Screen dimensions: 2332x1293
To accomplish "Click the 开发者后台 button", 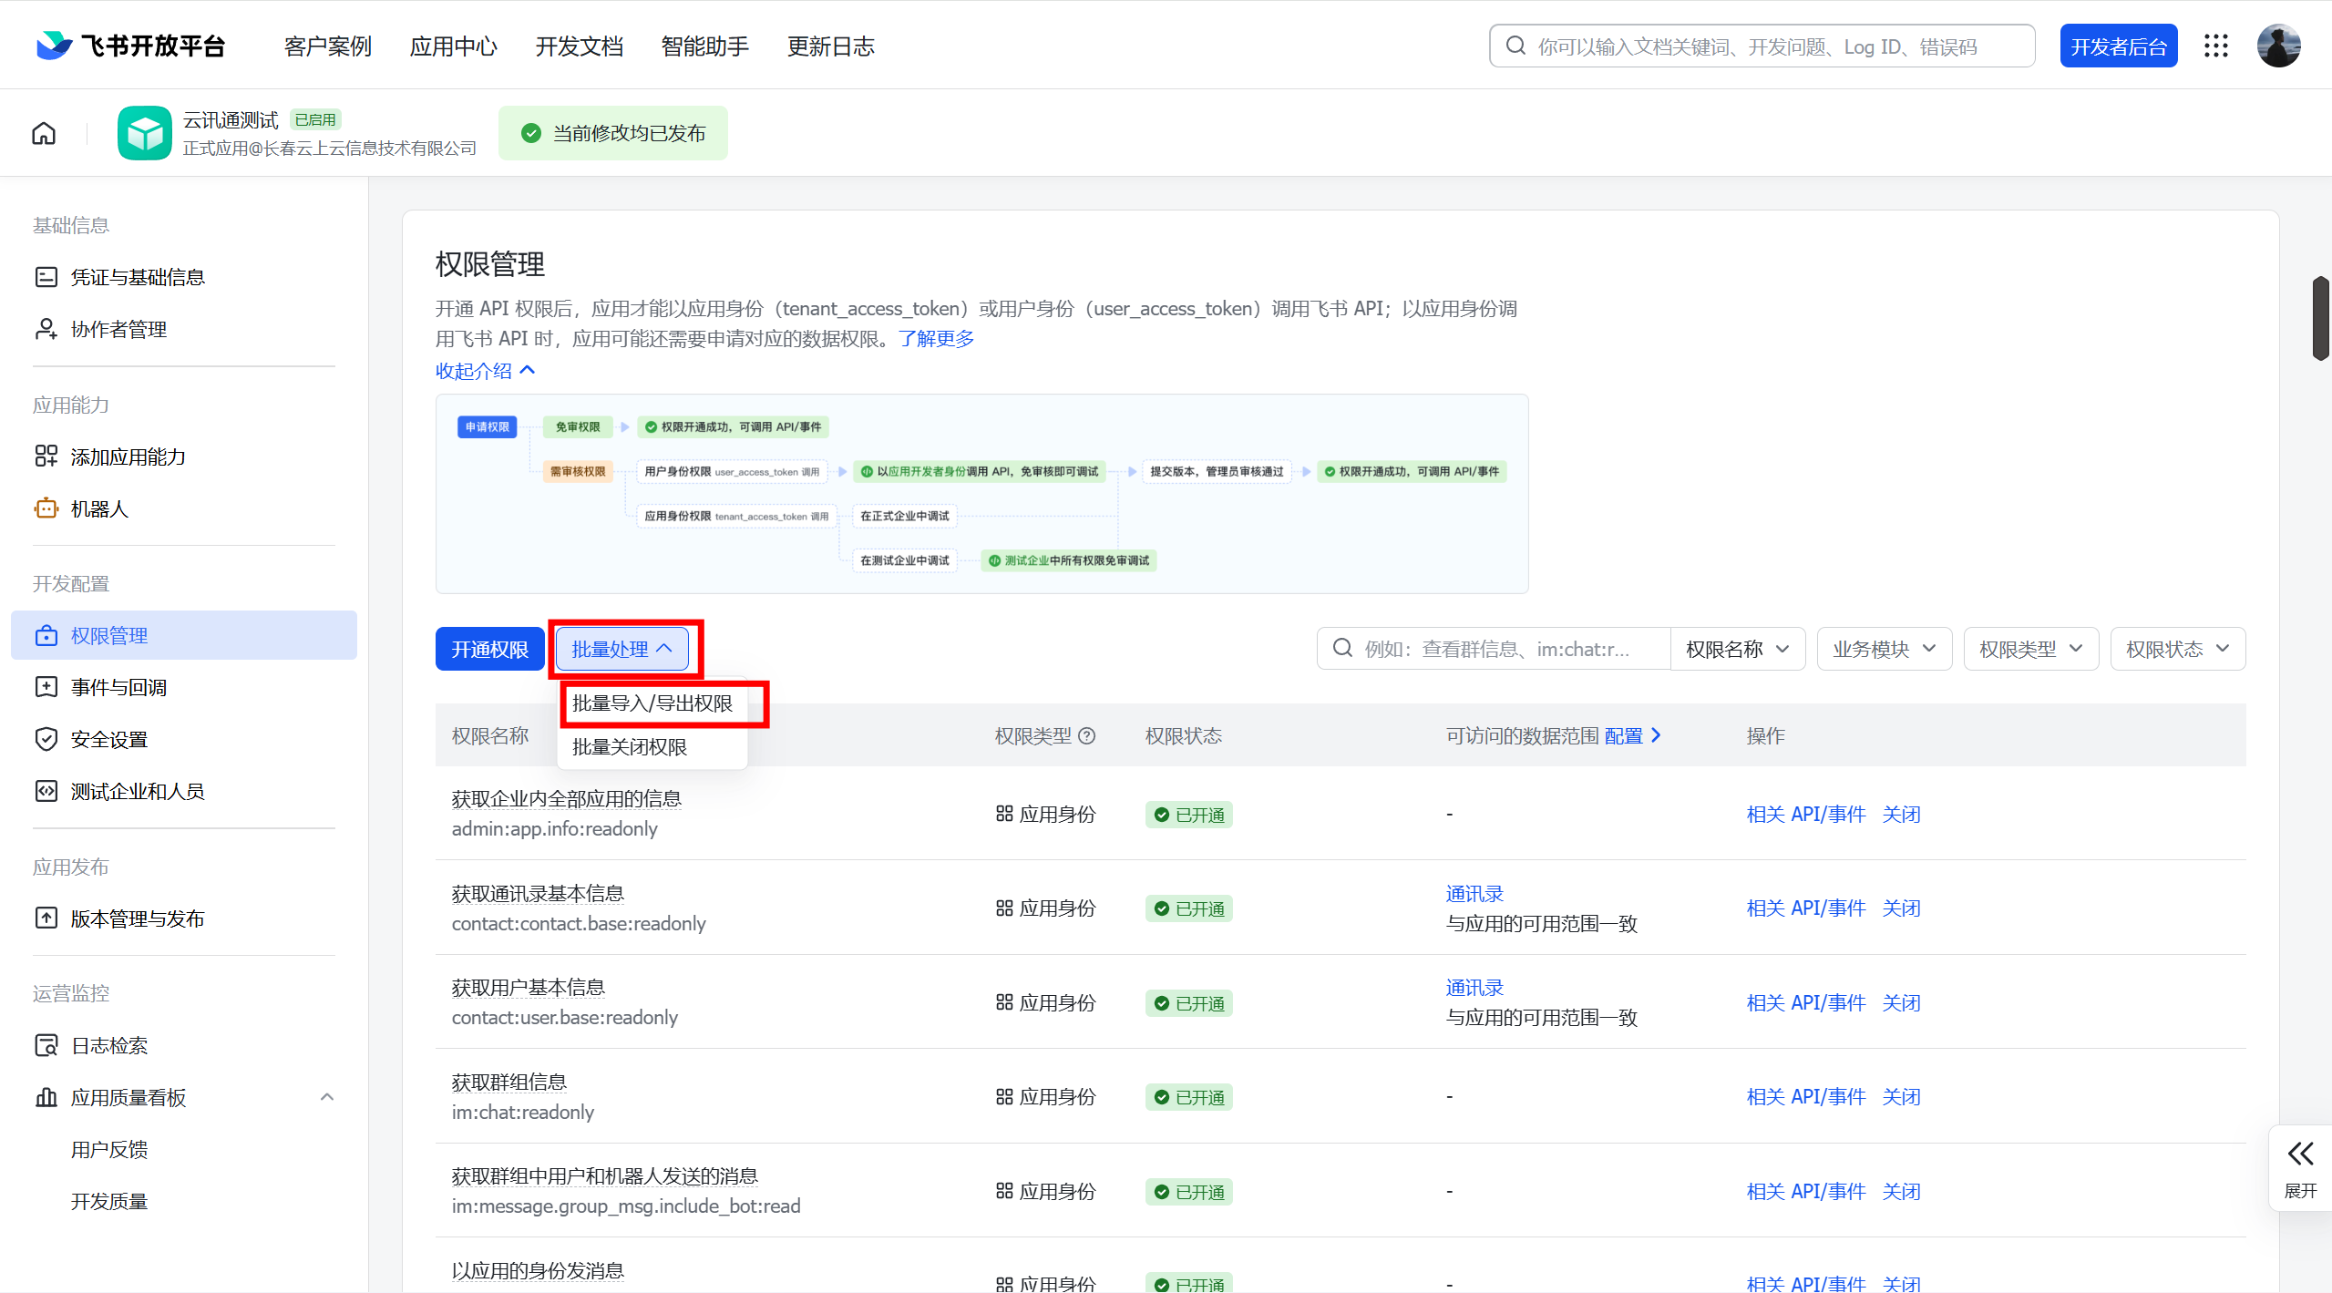I will point(2119,46).
